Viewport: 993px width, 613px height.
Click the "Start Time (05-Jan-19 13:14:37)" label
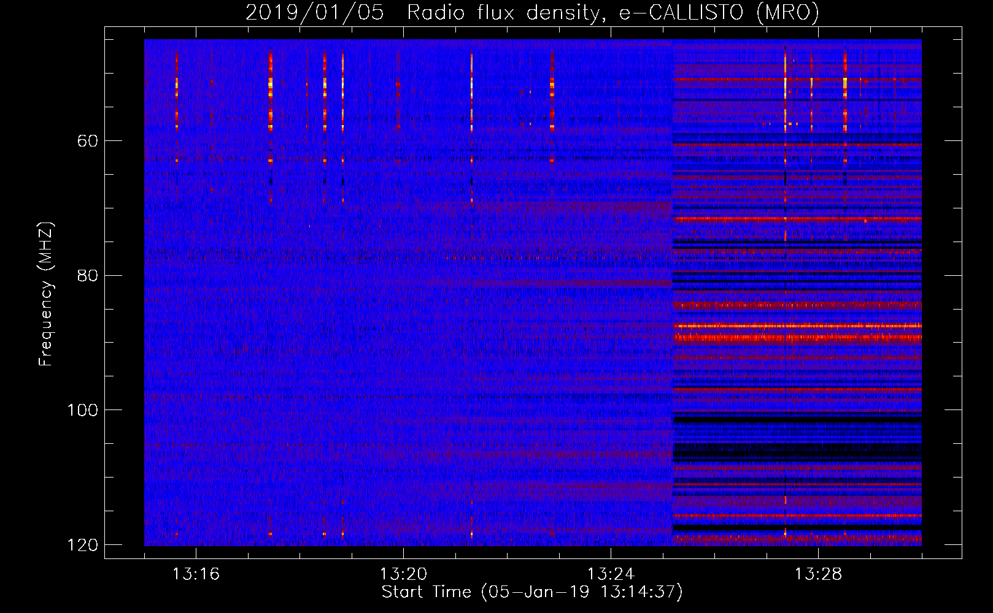[532, 592]
